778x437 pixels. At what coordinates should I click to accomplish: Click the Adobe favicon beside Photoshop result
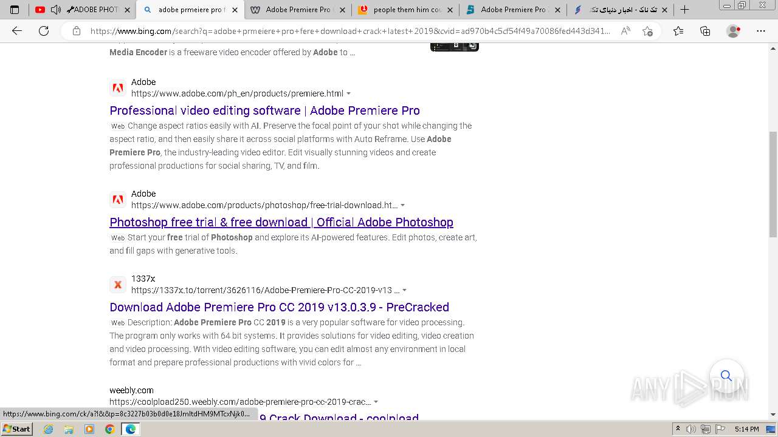[x=118, y=200]
